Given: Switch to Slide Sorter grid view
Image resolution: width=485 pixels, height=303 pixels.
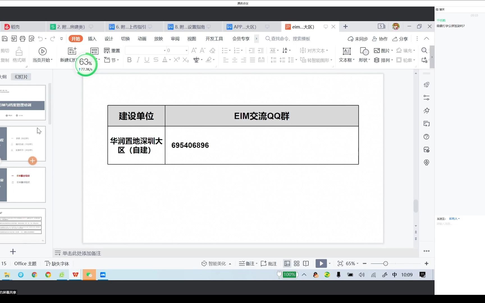Looking at the screenshot, I should (296, 263).
